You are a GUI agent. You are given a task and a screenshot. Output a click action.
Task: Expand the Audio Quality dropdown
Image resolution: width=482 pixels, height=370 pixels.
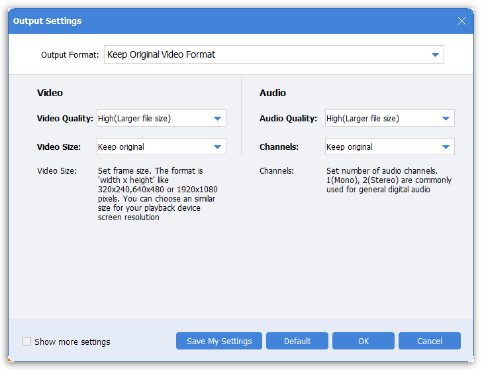click(390, 118)
